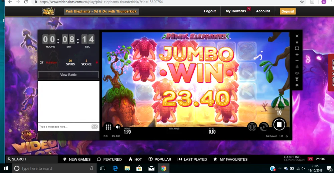Screen dimensions: 334x173
Task: Click the crossed flags battle icon
Action: (297, 73)
